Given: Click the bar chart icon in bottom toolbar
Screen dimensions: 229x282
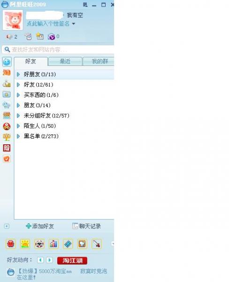Looking at the screenshot, I should point(53,244).
